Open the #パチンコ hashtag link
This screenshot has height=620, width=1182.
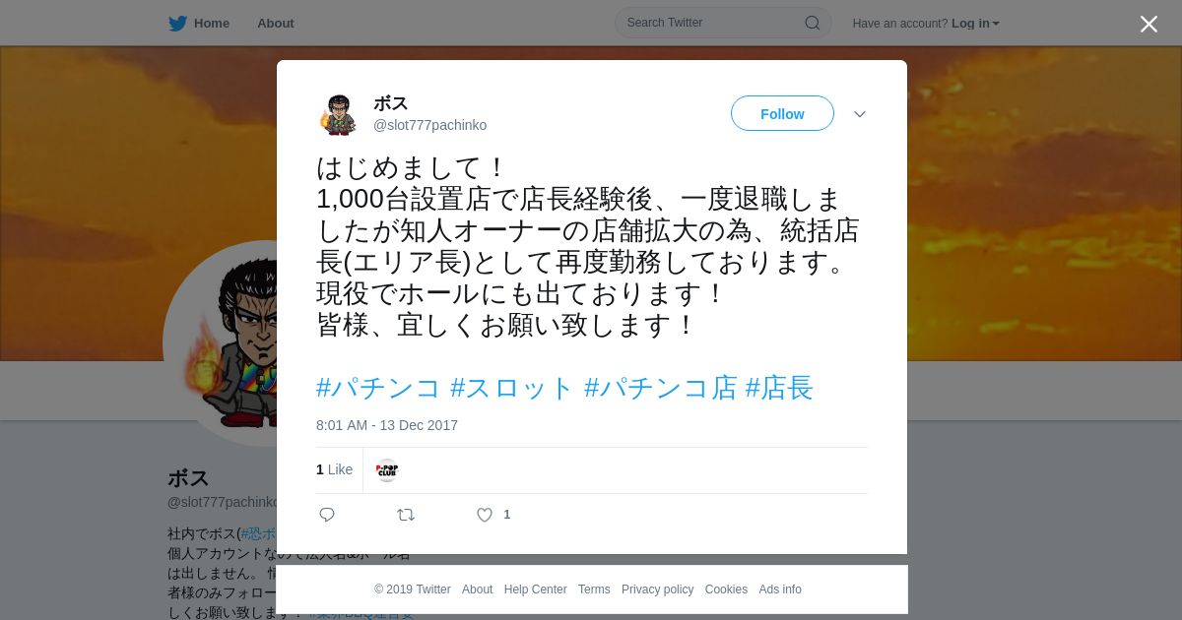tap(378, 388)
